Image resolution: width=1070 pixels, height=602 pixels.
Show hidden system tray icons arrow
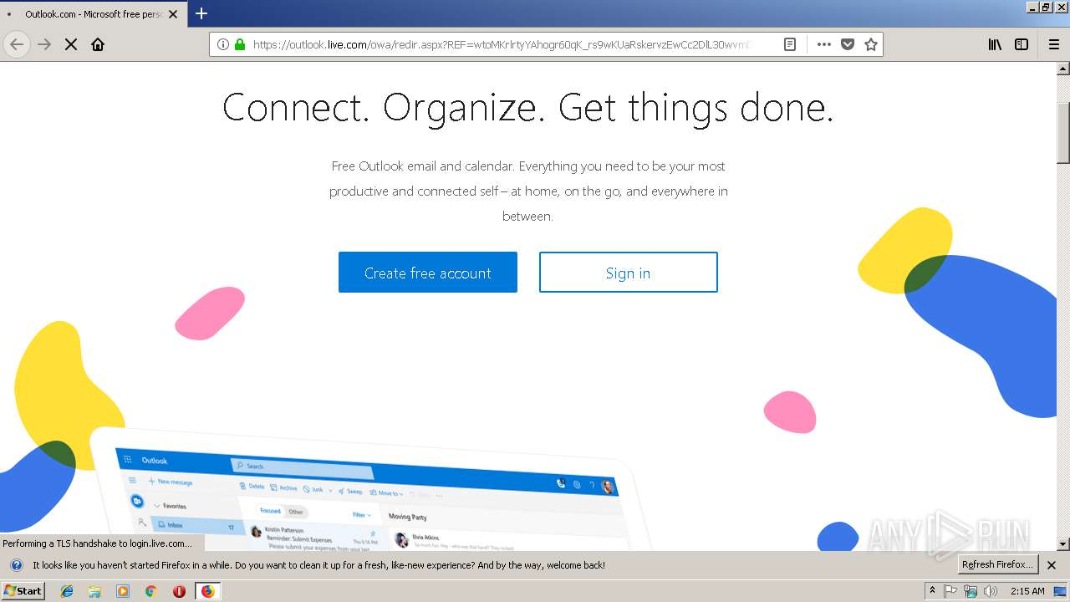pos(933,590)
